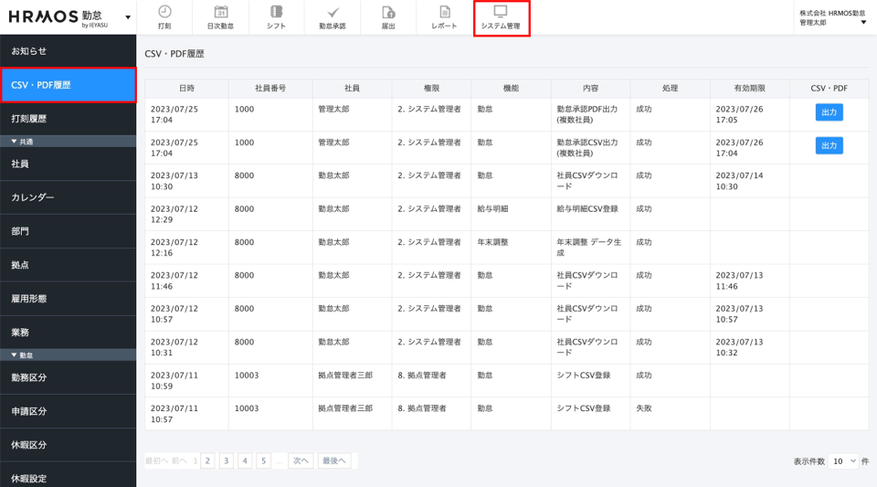
Task: Click the 日時 column header
Action: click(186, 89)
